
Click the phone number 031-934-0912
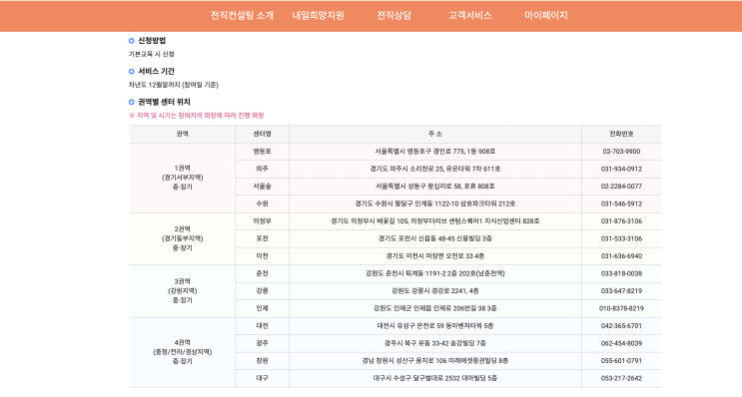click(x=621, y=170)
